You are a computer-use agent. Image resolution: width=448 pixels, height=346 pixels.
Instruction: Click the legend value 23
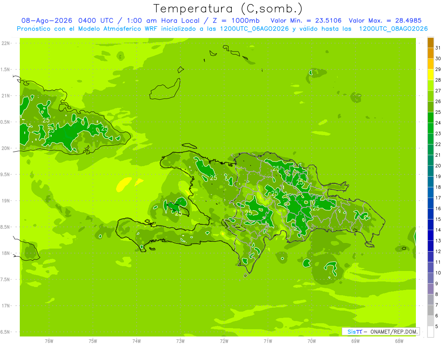tap(438, 134)
